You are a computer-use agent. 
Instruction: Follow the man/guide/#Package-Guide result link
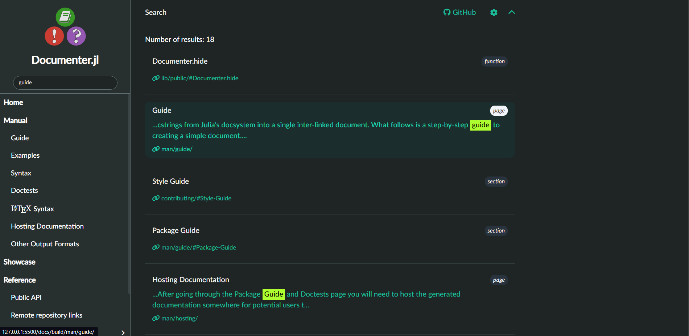coord(199,247)
